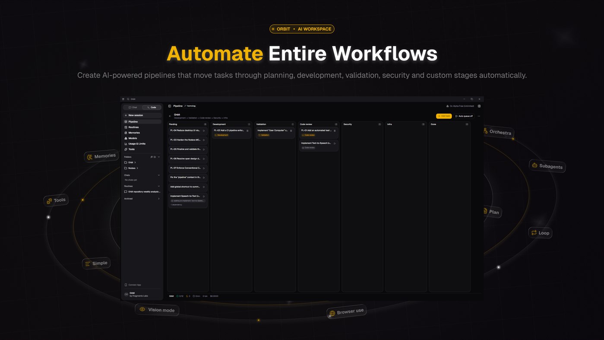Screen dimensions: 604x340
Task: Run the PL-04 Reduce desktop UI task
Action: [x=204, y=130]
